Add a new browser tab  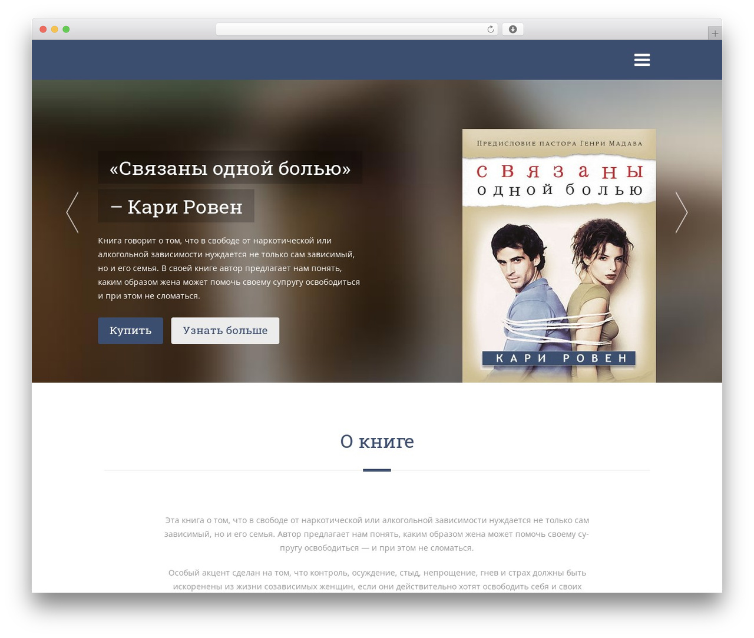pos(715,34)
